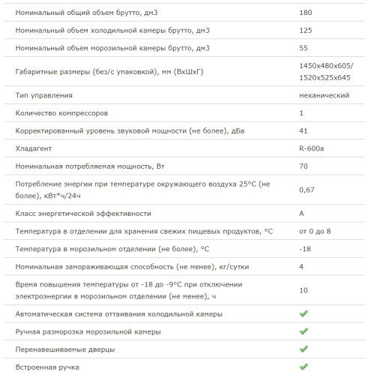This screenshot has height=375, width=365.
Task: Select the Количество компрессоров row
Action: point(184,113)
